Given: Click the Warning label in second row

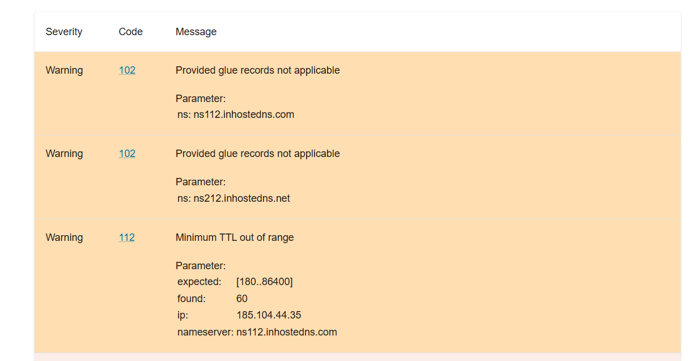Looking at the screenshot, I should pyautogui.click(x=64, y=154).
